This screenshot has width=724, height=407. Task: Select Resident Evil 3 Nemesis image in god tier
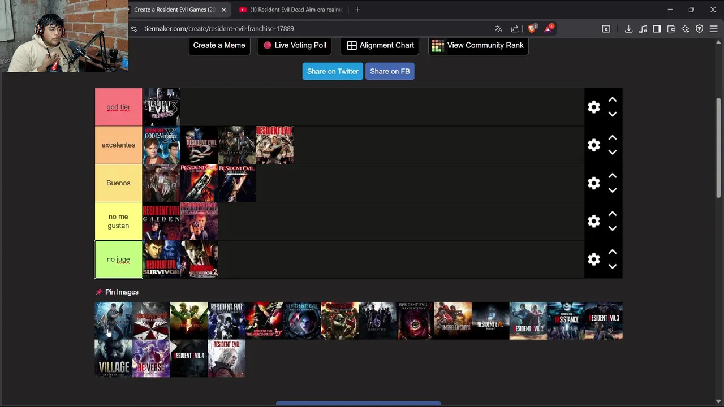161,107
